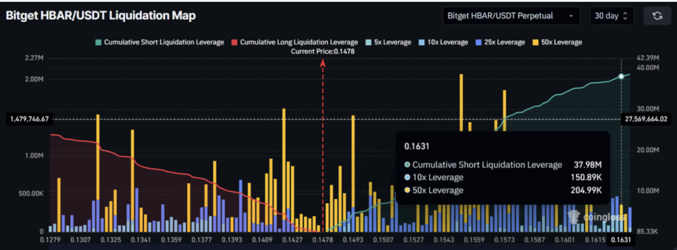Click the 10x Leverage legend swatch
This screenshot has height=250, width=677.
pos(421,42)
